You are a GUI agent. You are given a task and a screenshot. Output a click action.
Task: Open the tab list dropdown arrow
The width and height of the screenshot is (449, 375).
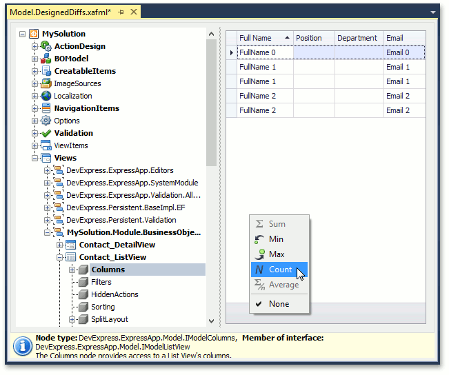(x=433, y=12)
